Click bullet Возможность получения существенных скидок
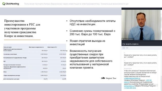The width and height of the screenshot is (162, 91). pyautogui.click(x=91, y=59)
